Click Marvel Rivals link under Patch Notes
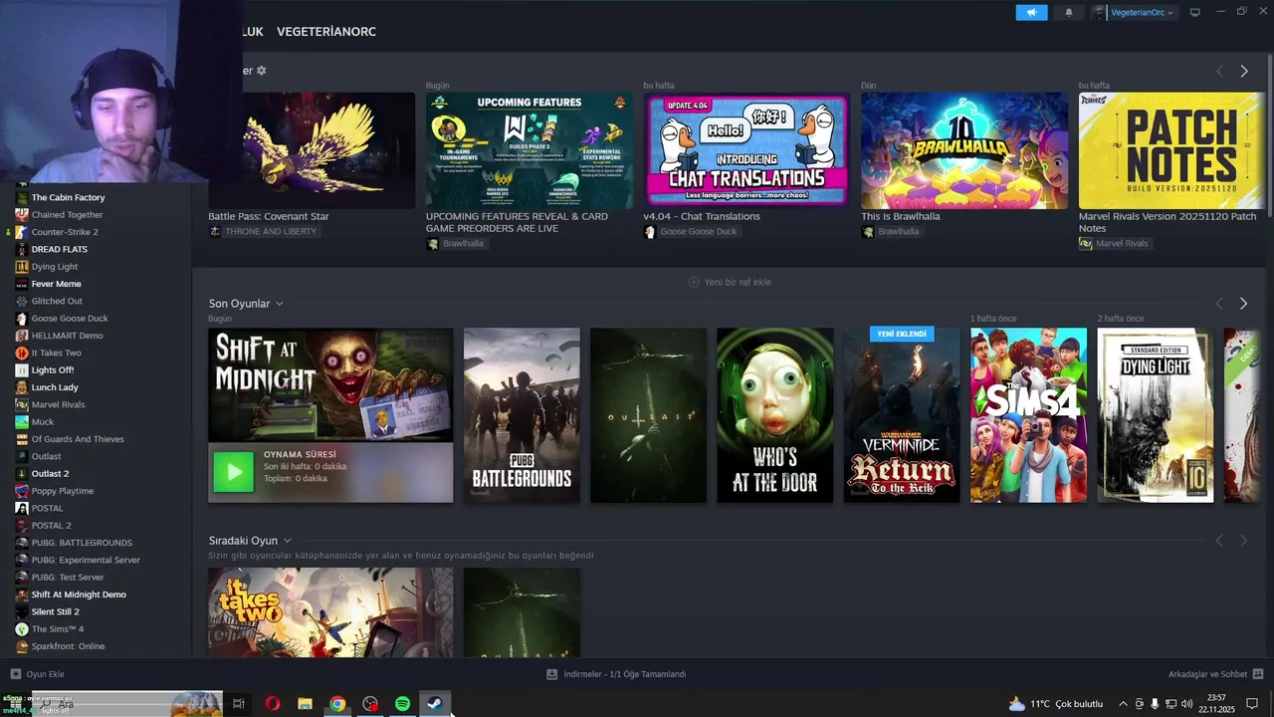Viewport: 1274px width, 717px height. coord(1114,243)
